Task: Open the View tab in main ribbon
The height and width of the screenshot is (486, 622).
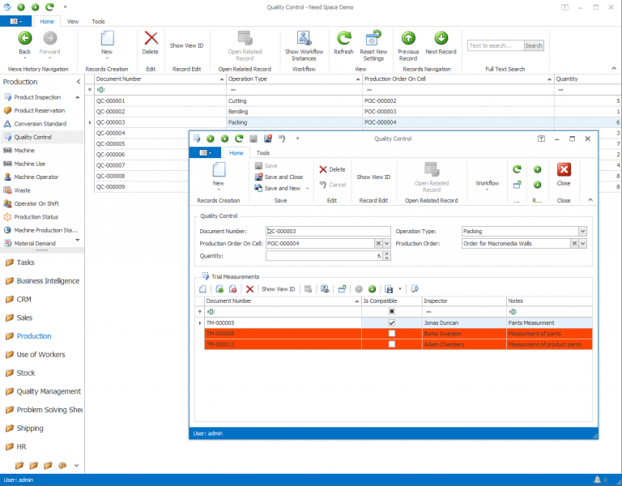Action: (73, 22)
